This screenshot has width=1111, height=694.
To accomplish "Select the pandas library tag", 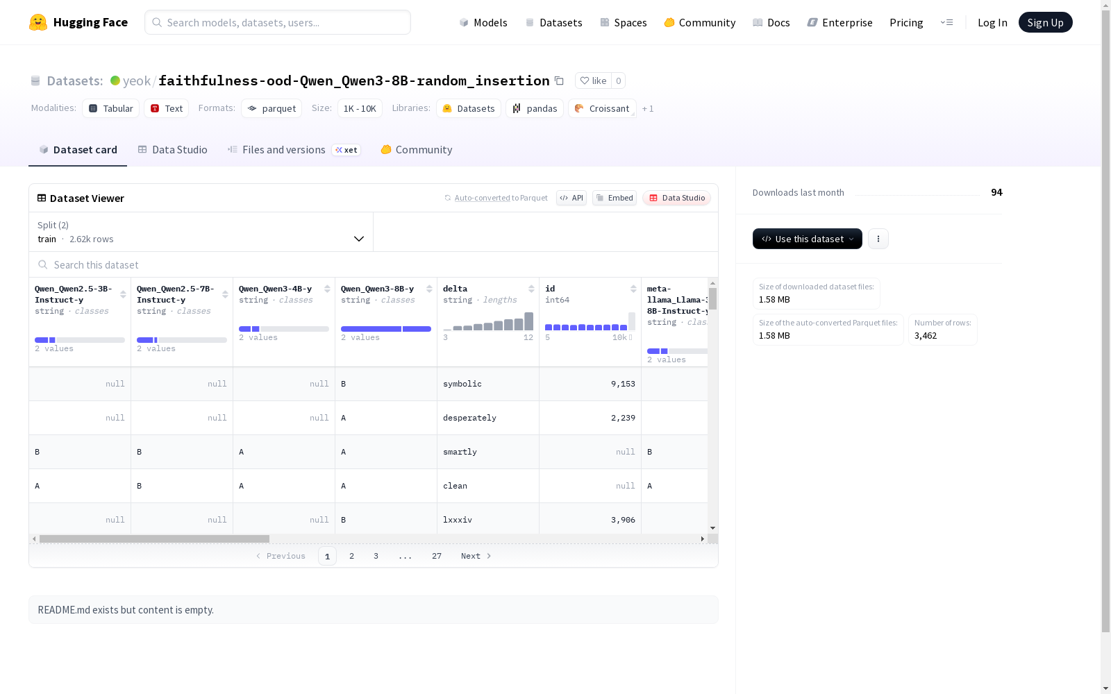I will click(x=535, y=108).
